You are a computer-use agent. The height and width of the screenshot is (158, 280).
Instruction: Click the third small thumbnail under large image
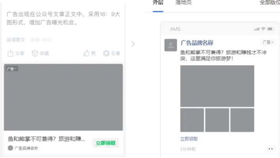click(242, 120)
